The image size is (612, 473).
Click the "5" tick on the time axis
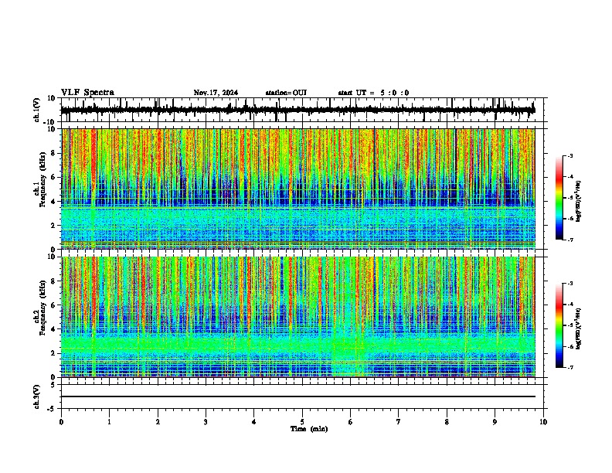302,422
